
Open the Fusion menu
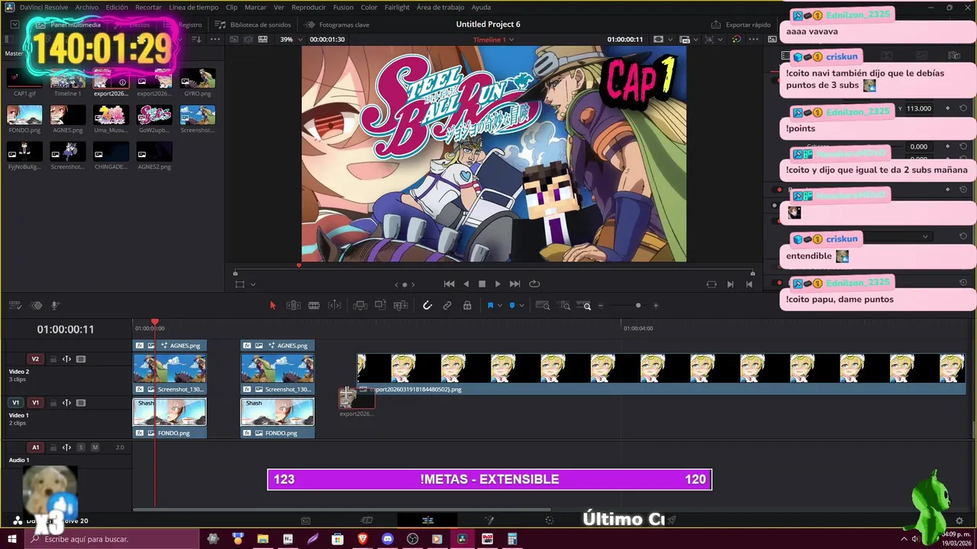pyautogui.click(x=343, y=7)
